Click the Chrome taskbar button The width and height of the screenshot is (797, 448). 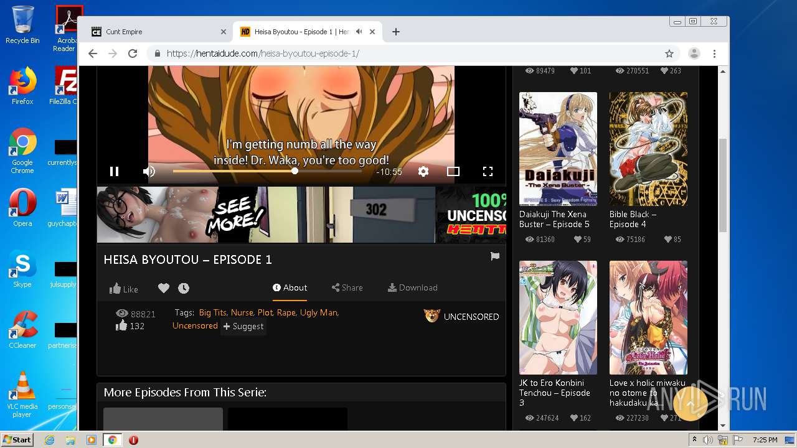pos(113,440)
